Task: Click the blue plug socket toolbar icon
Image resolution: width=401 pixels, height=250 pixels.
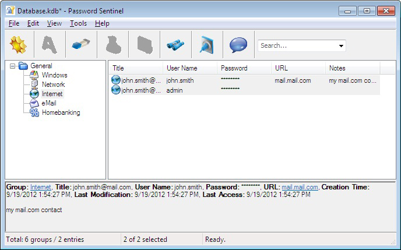Action: pos(207,45)
